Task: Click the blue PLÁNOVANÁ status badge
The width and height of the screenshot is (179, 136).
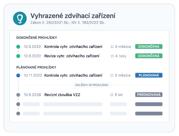Action: point(149,75)
